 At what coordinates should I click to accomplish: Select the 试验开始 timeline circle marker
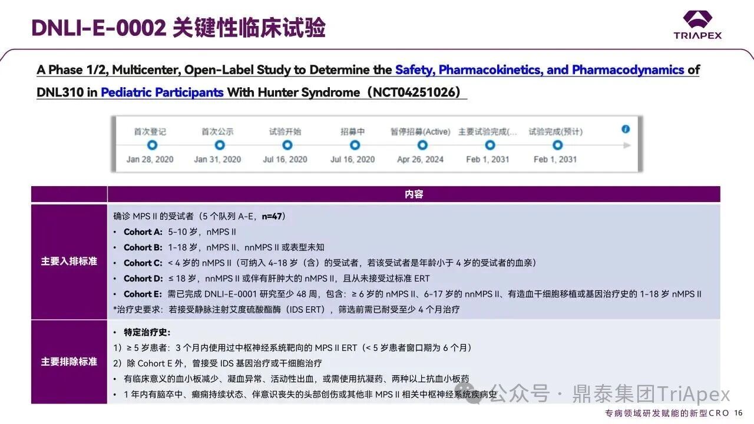pyautogui.click(x=287, y=145)
